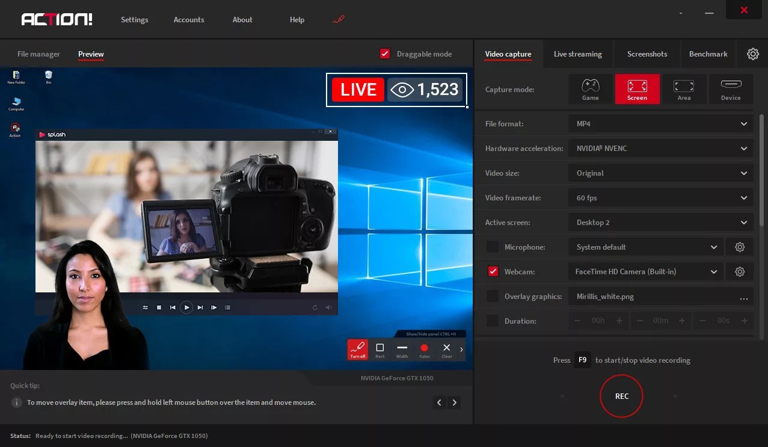Show next quick tip

click(455, 402)
